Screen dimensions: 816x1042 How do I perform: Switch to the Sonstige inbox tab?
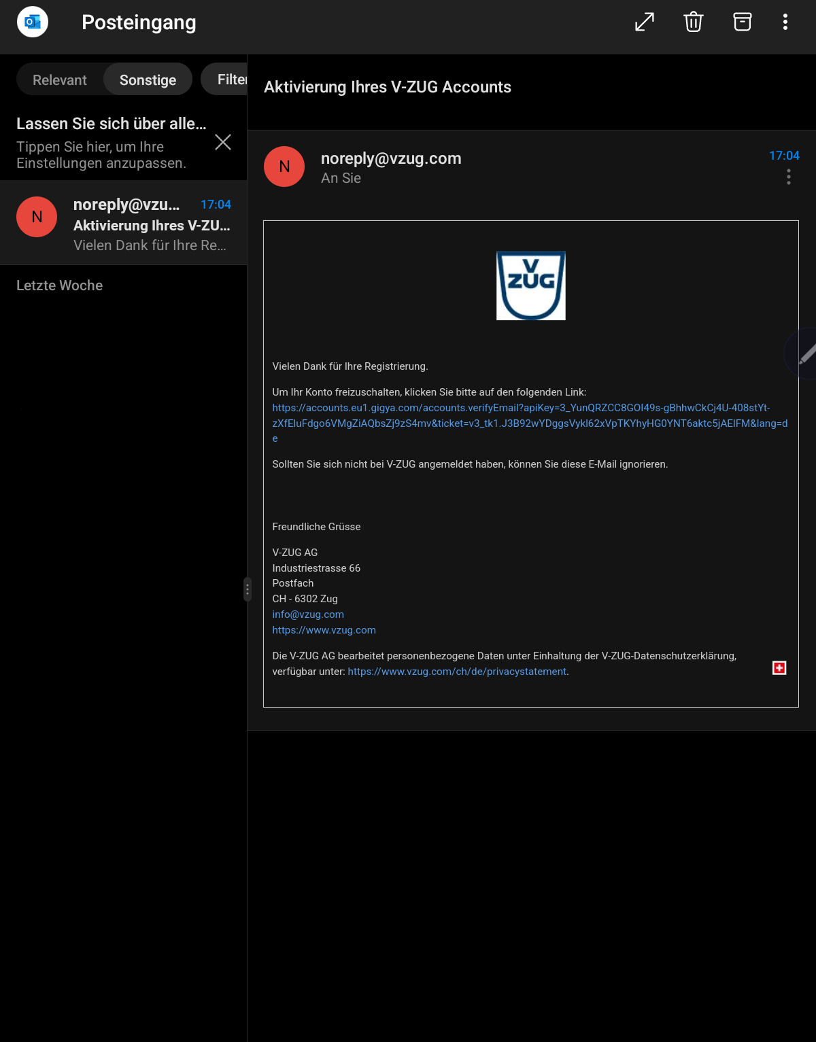[148, 80]
